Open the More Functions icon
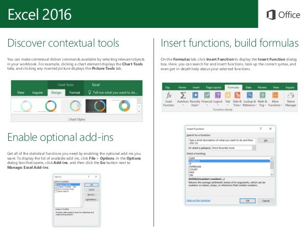Viewport: 307px width, 237px height. pos(275,95)
